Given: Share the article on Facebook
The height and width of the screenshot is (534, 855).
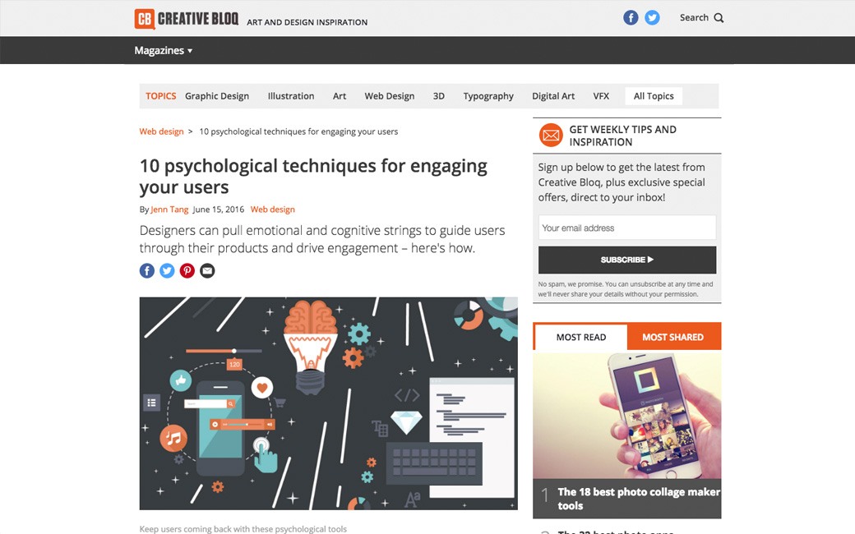Looking at the screenshot, I should point(146,271).
